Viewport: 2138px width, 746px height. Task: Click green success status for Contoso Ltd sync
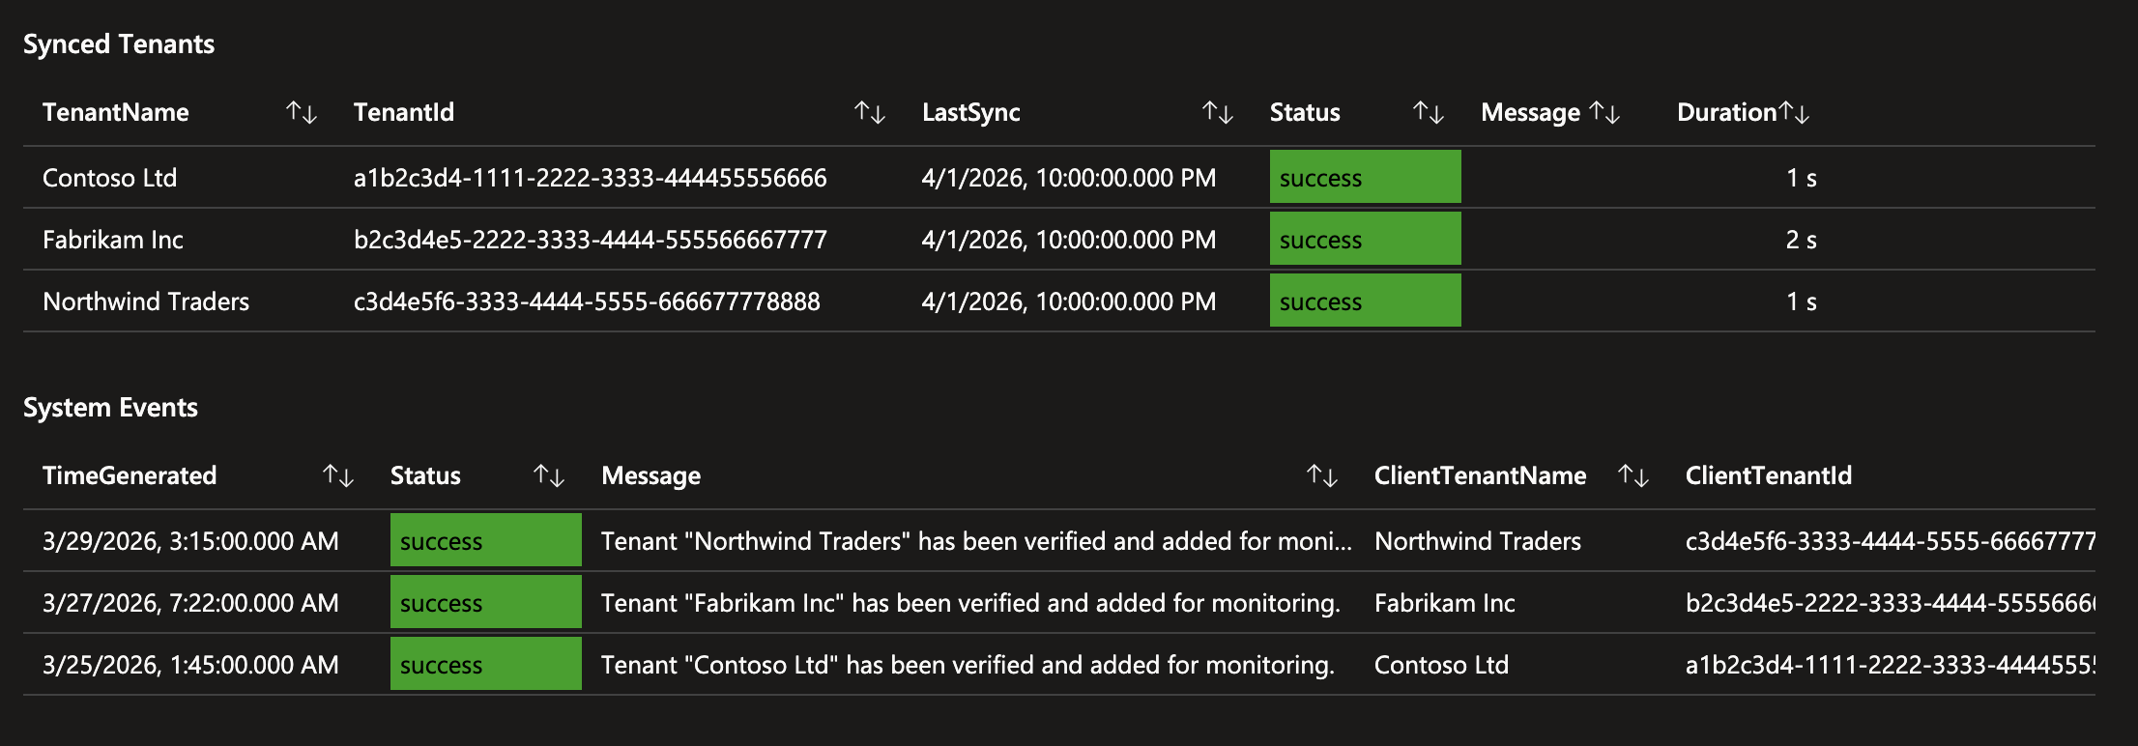[1364, 178]
